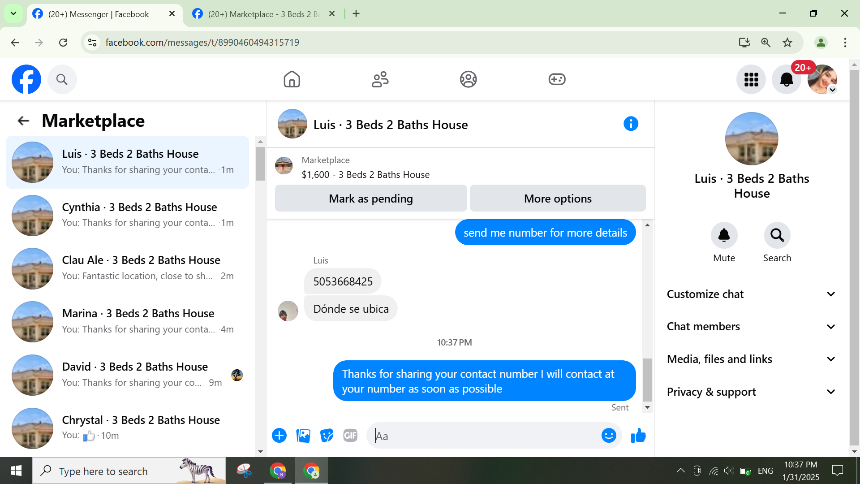860x484 pixels.
Task: Open the $1,600 - 3 Beds 2 Baths House listing link
Action: pos(365,175)
